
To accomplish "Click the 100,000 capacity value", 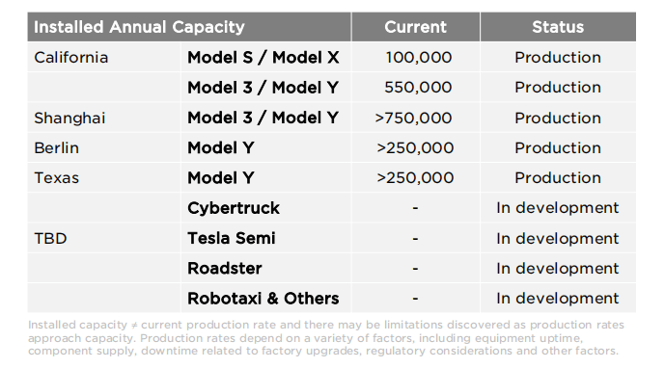I will click(418, 58).
